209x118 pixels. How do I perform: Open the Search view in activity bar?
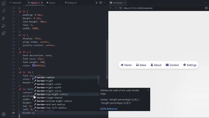[x=4, y=11]
